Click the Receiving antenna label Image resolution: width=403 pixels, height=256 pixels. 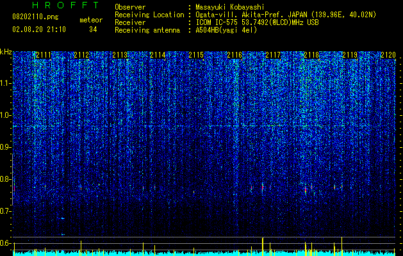tap(147, 30)
